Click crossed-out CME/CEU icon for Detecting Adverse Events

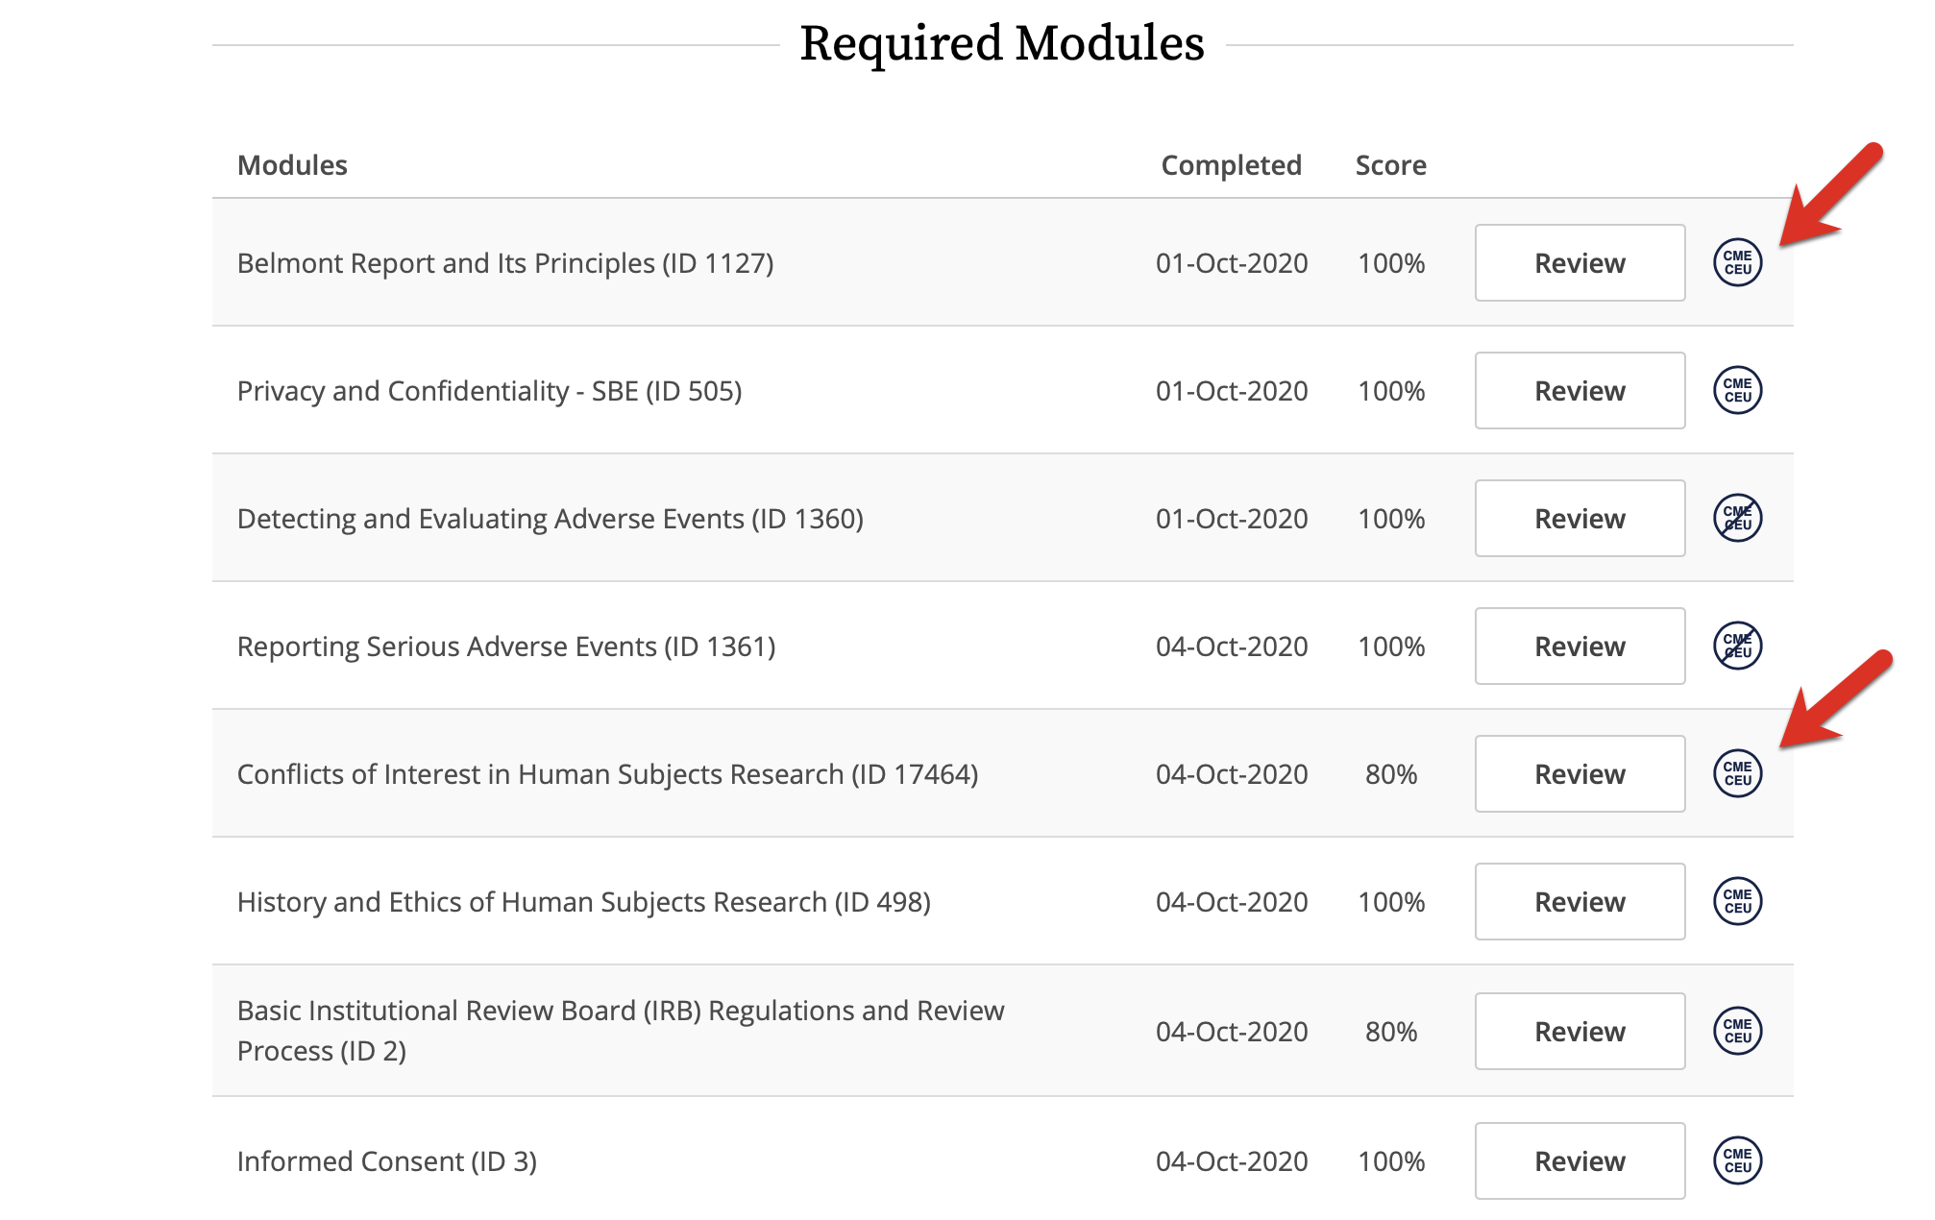(x=1738, y=519)
